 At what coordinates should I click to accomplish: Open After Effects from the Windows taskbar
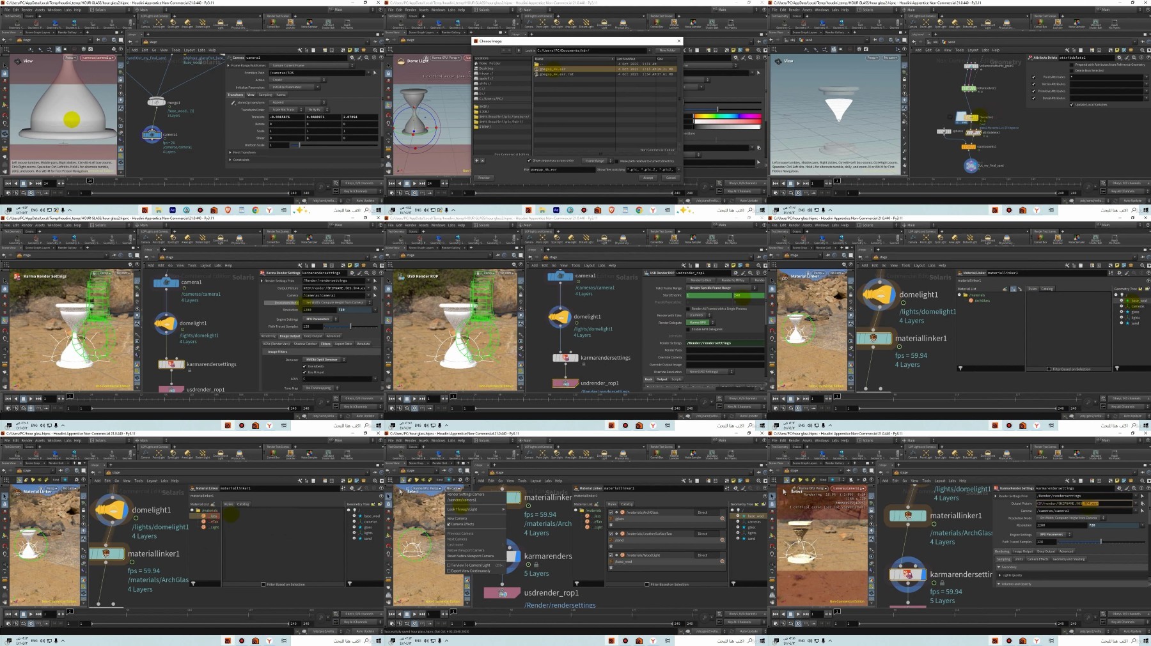tap(172, 210)
